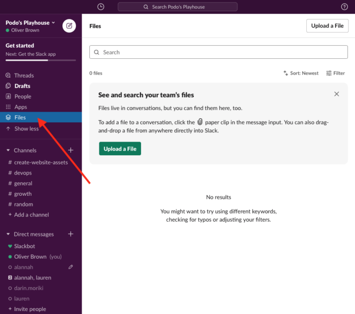The image size is (355, 314).
Task: Open Apps from the sidebar
Action: click(20, 107)
